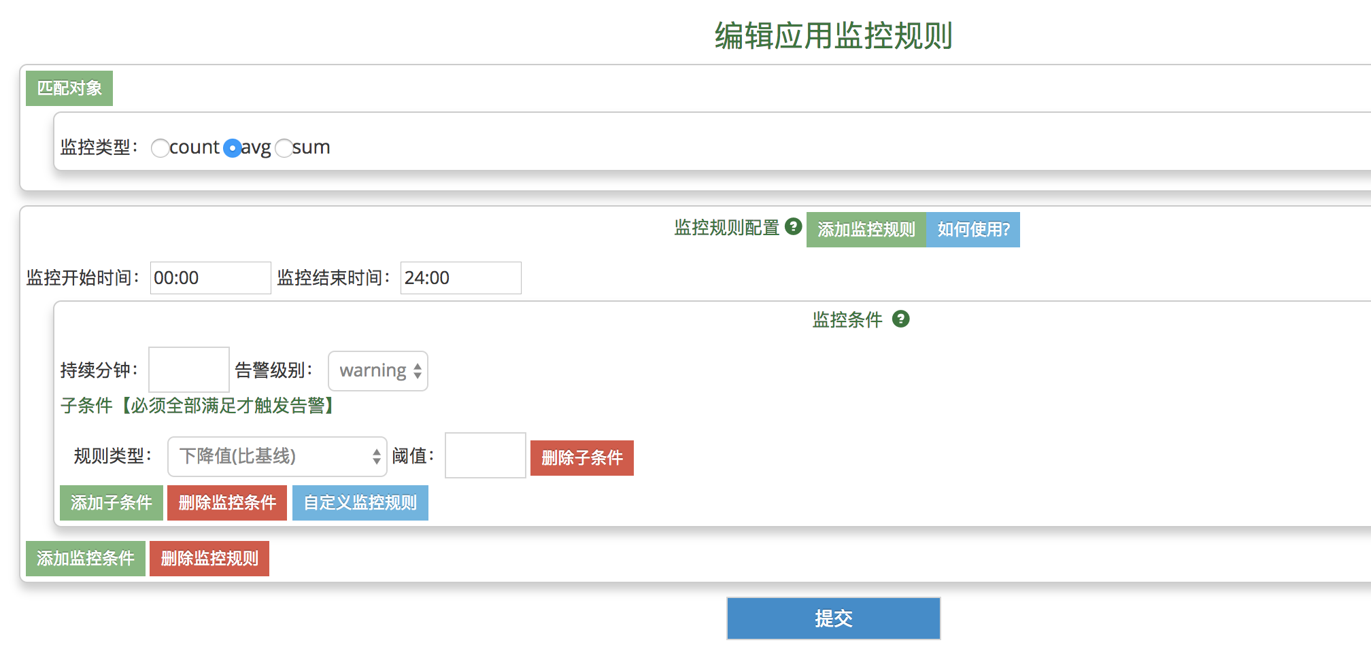Image resolution: width=1371 pixels, height=666 pixels.
Task: Click the 删除监控规则 button
Action: coord(209,558)
